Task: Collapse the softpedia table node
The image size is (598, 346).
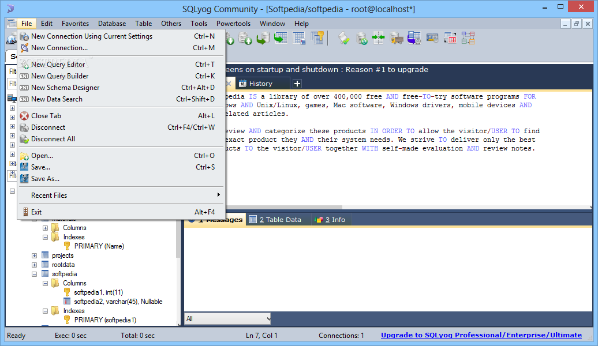Action: pyautogui.click(x=34, y=274)
